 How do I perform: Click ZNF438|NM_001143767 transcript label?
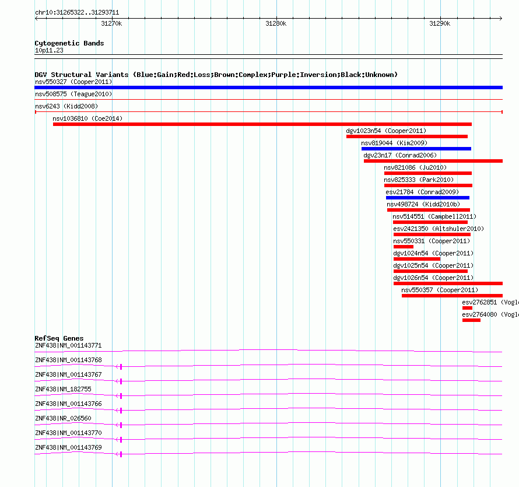click(x=68, y=375)
